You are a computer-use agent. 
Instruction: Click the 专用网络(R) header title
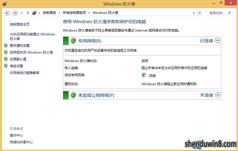click(90, 41)
